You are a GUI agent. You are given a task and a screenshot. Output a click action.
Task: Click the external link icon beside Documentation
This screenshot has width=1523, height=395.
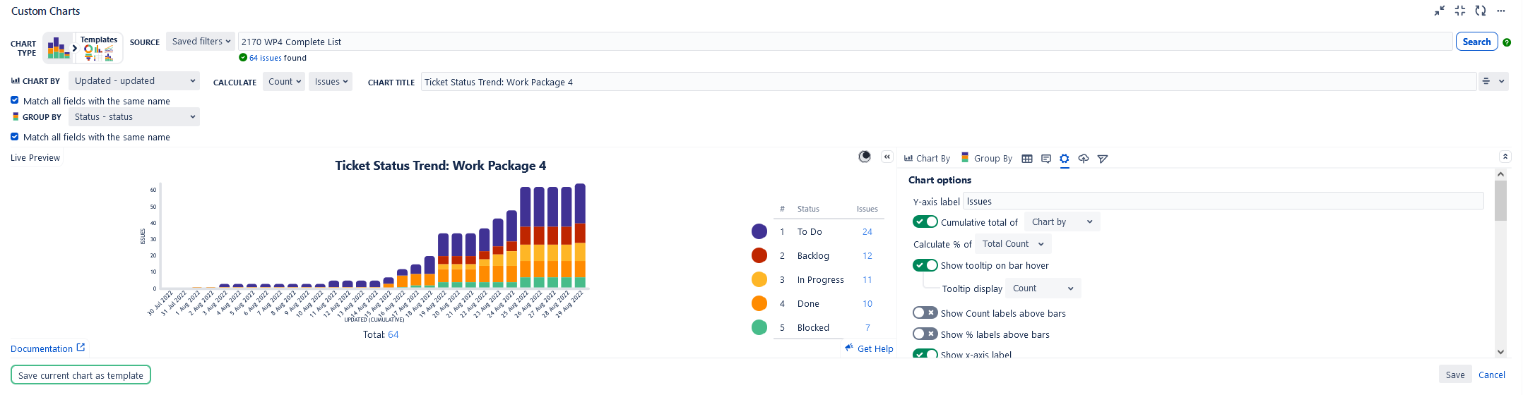click(x=81, y=348)
